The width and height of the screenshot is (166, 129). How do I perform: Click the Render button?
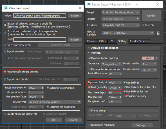tap(151, 15)
